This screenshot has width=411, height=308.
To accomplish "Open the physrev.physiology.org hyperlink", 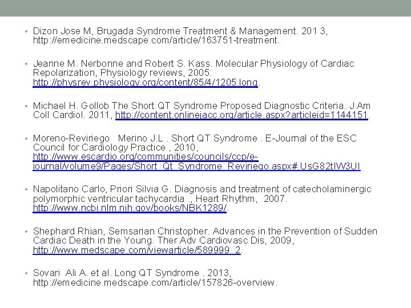I will click(x=146, y=82).
